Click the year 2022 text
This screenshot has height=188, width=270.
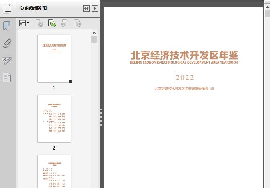click(185, 78)
